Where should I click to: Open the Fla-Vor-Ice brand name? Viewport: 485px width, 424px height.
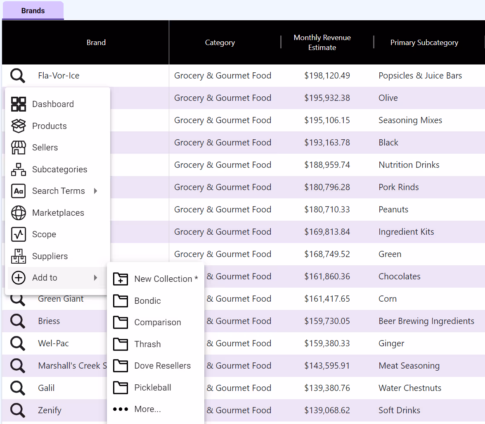coord(59,76)
